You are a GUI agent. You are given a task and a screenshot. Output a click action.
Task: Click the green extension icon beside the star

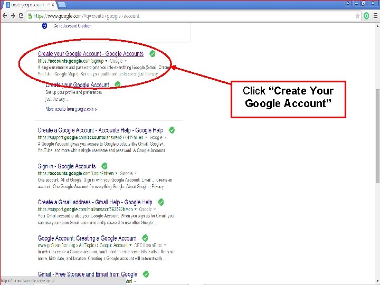(x=366, y=16)
